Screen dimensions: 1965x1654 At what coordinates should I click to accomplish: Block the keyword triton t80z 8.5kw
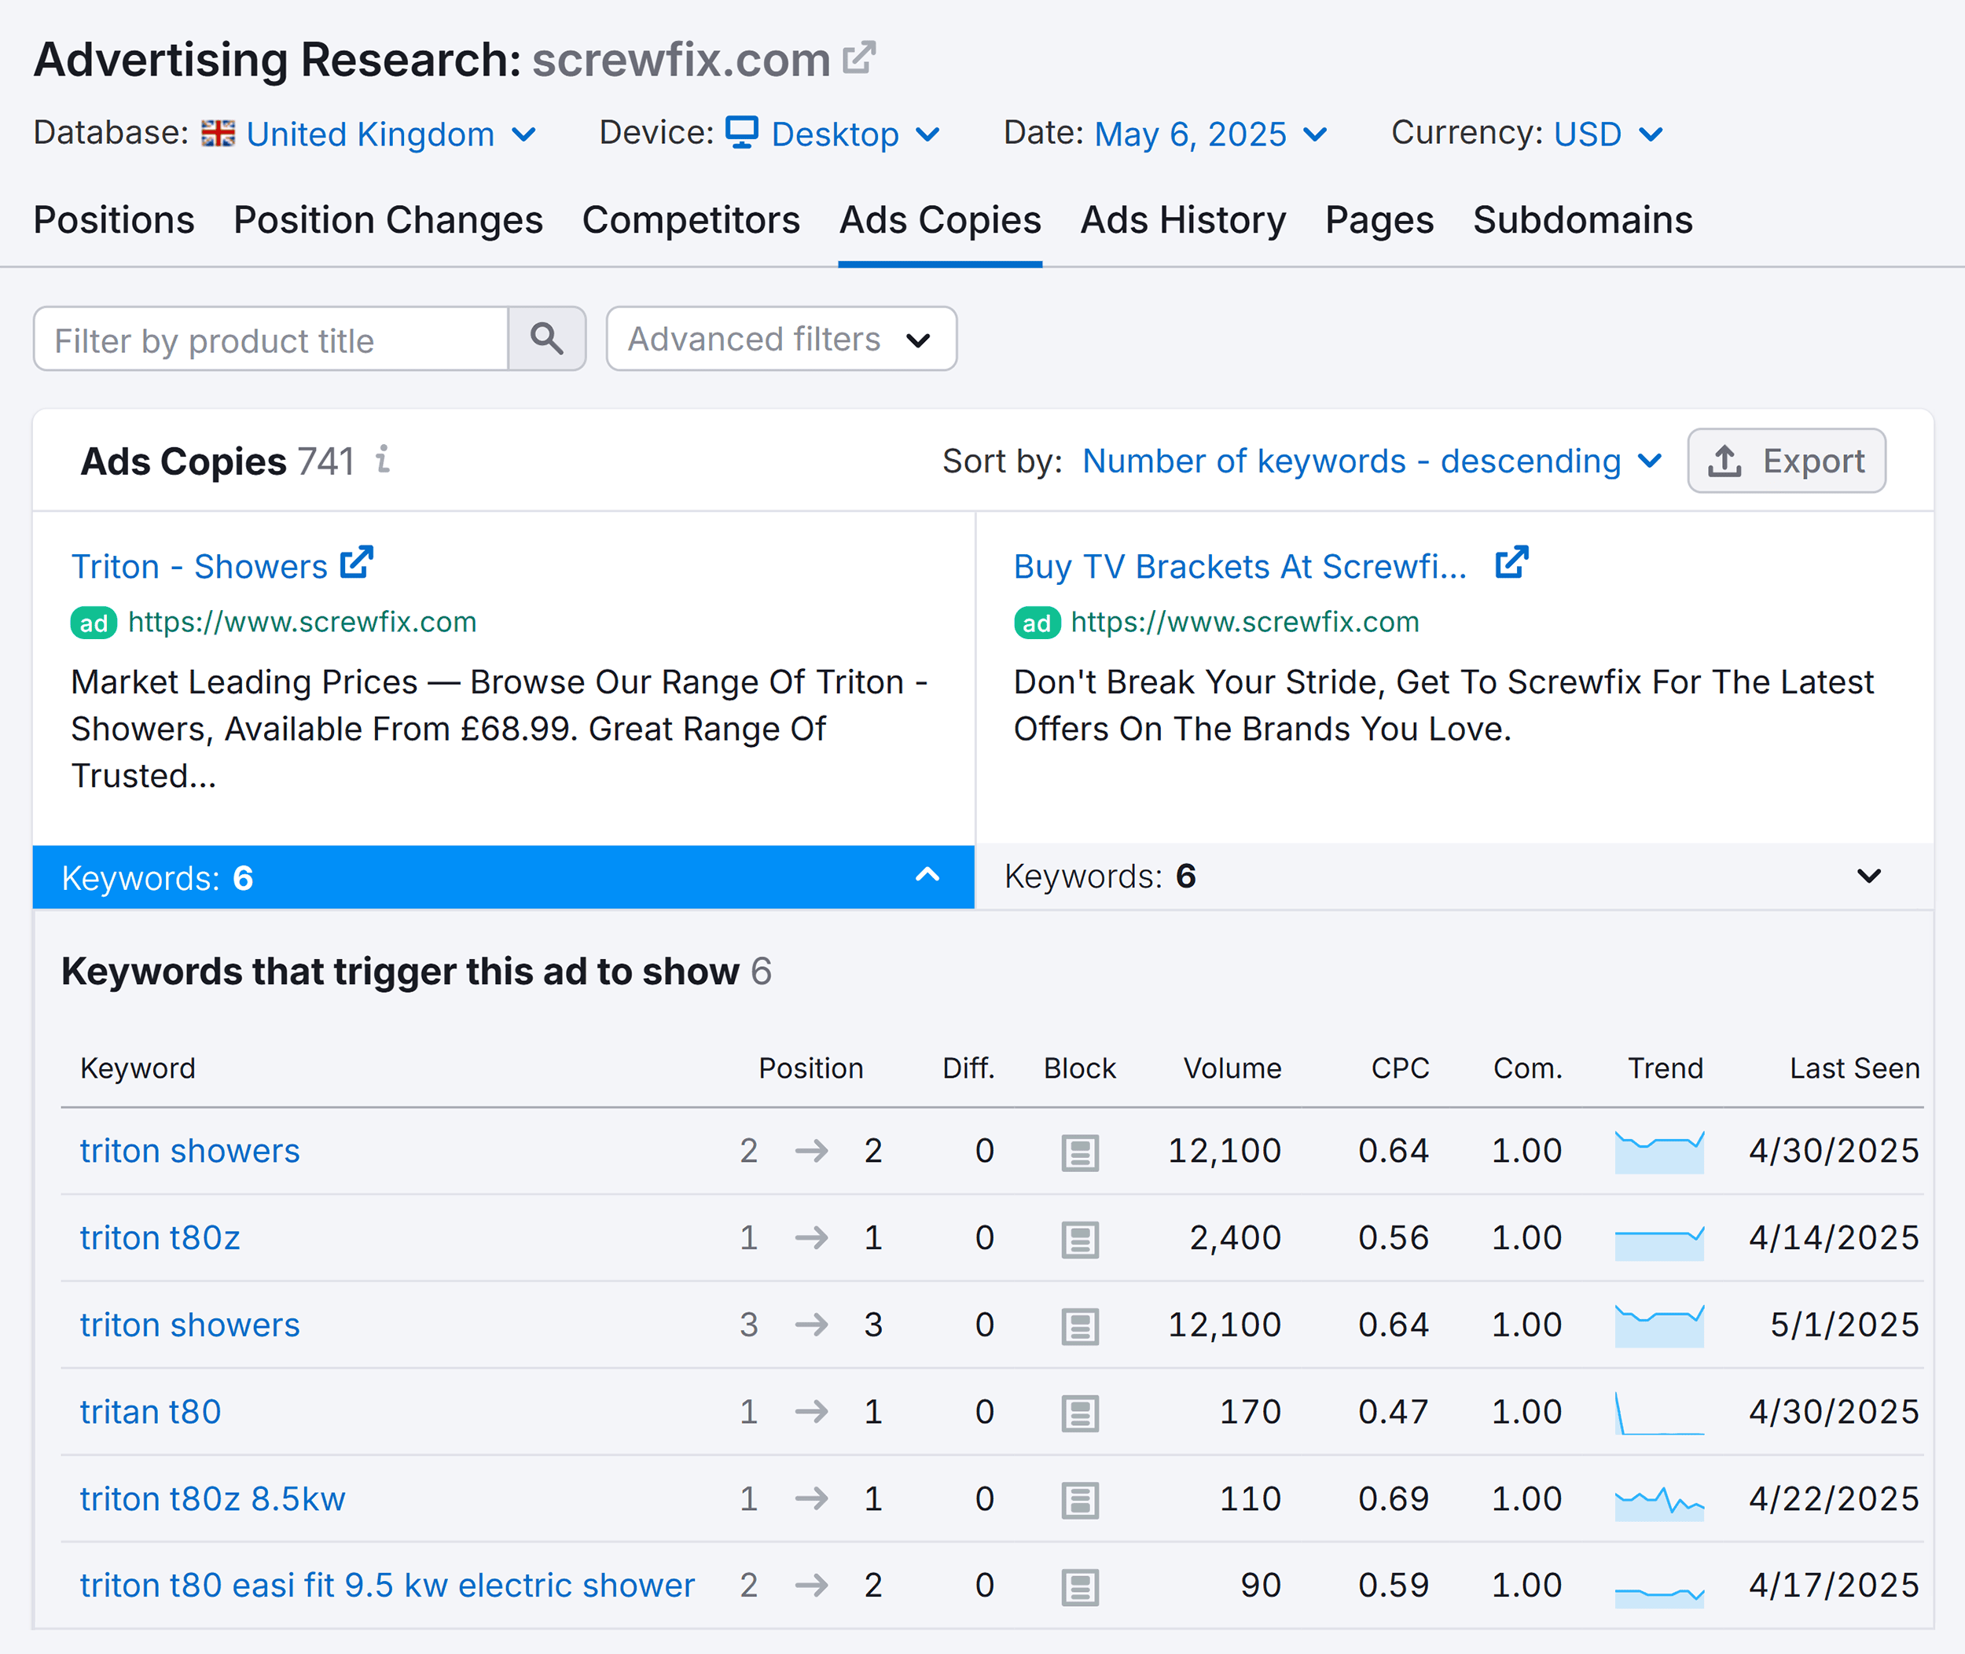(x=1080, y=1498)
